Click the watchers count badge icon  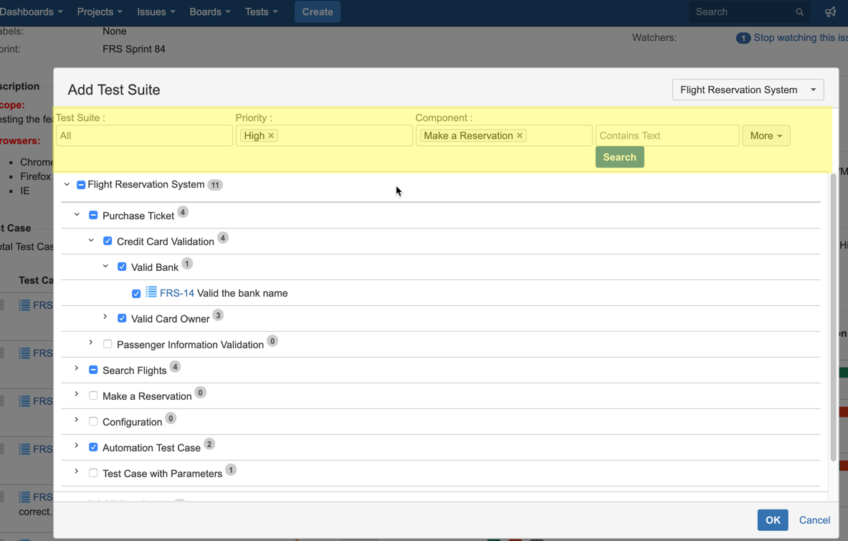pos(743,38)
